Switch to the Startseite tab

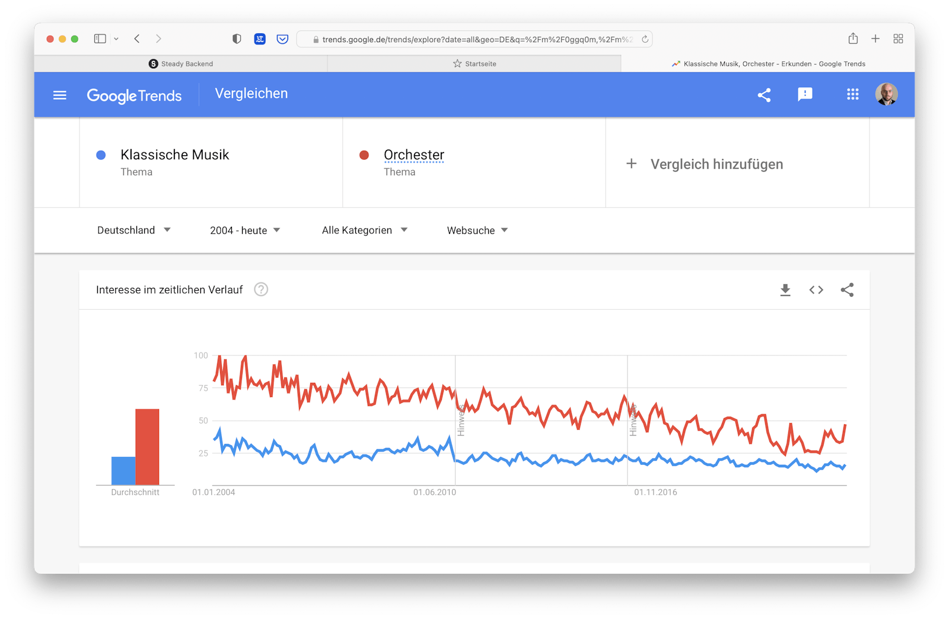[x=474, y=64]
